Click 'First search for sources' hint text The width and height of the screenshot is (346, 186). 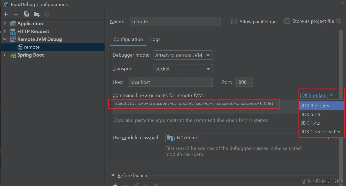pos(233,151)
